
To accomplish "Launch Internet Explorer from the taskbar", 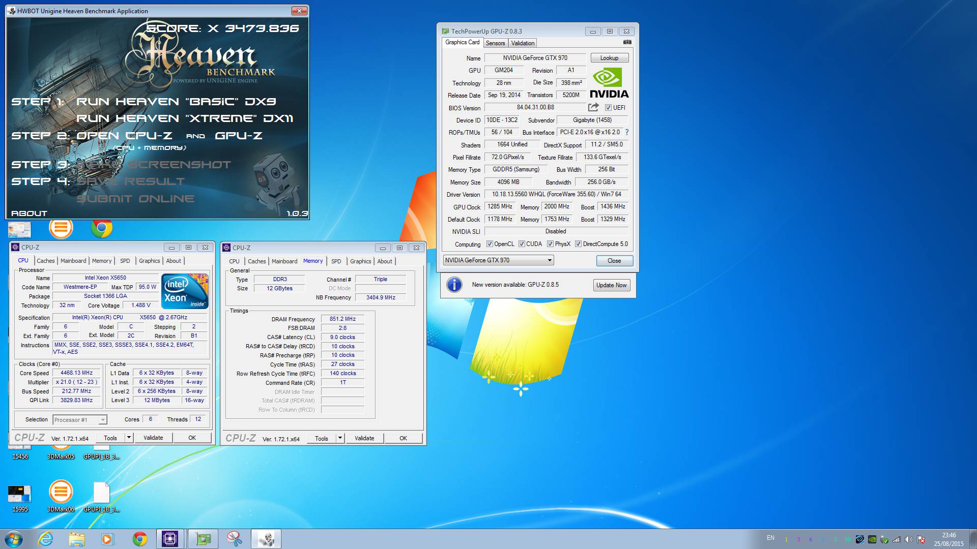I will (x=46, y=539).
